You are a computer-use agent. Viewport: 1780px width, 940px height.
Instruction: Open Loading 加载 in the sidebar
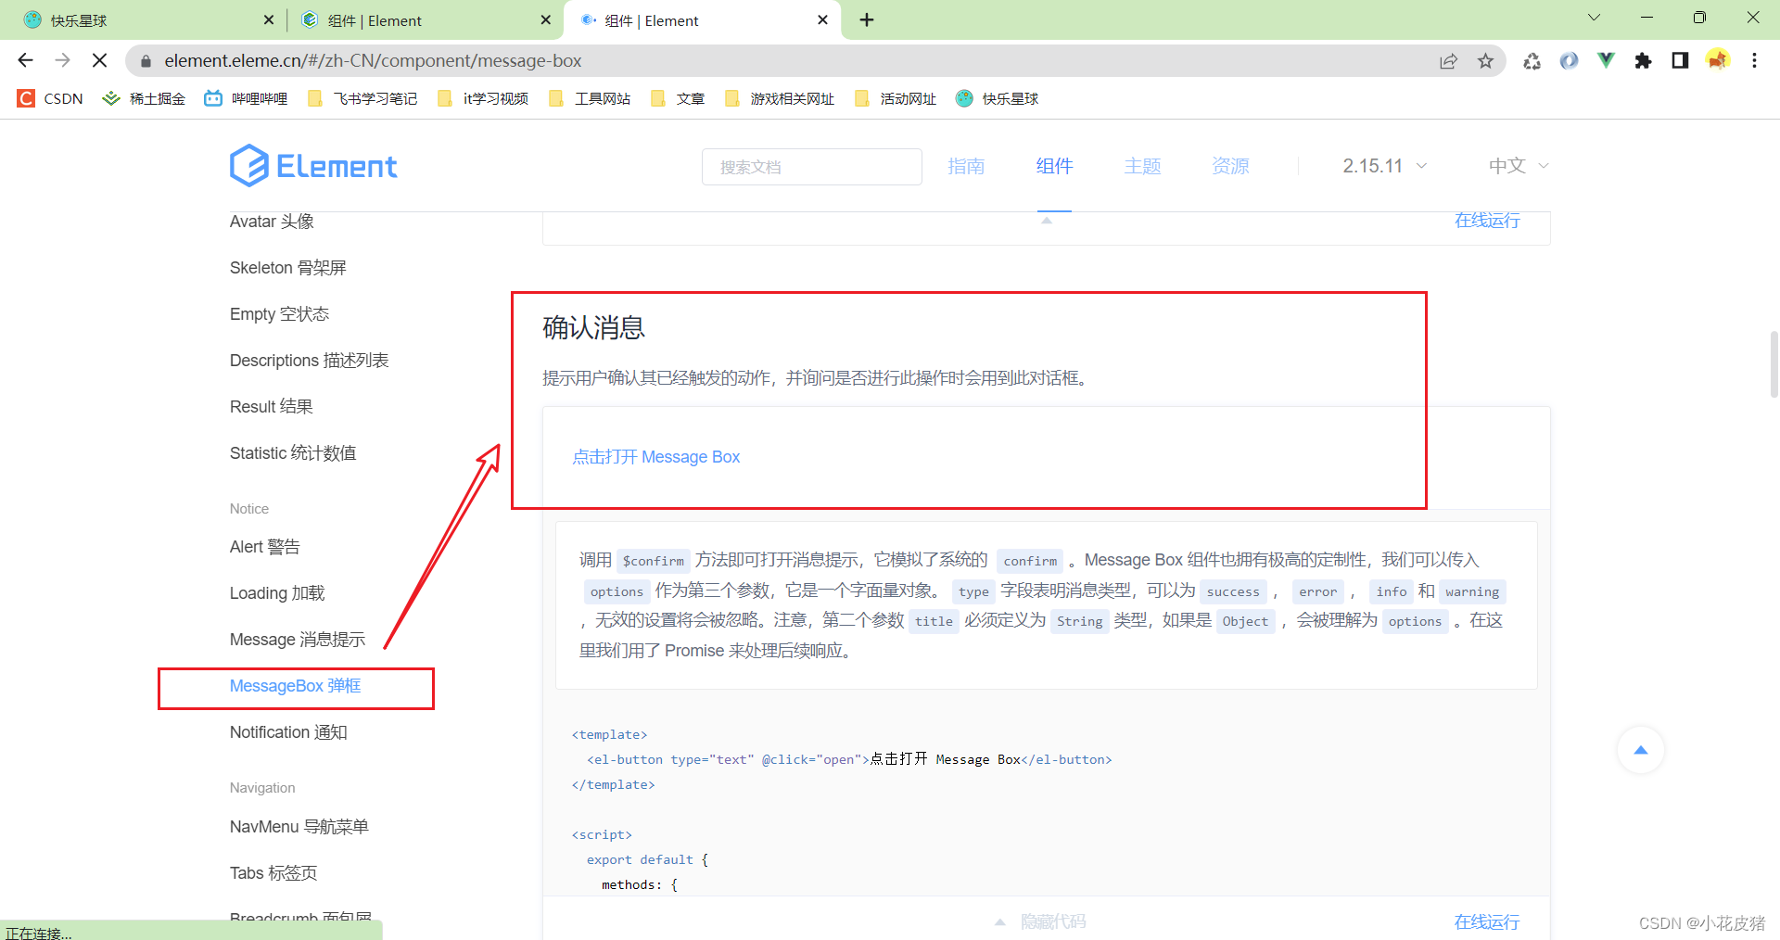[x=277, y=593]
